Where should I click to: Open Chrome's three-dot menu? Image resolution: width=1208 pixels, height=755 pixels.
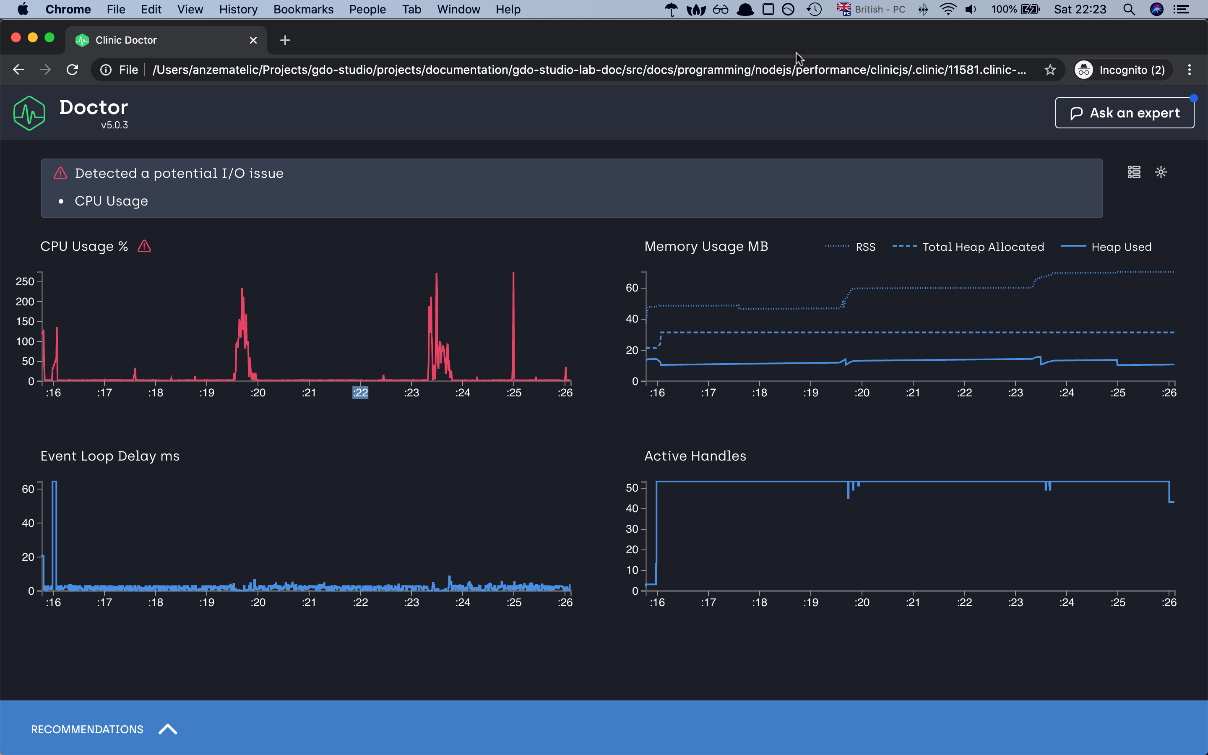pos(1190,70)
